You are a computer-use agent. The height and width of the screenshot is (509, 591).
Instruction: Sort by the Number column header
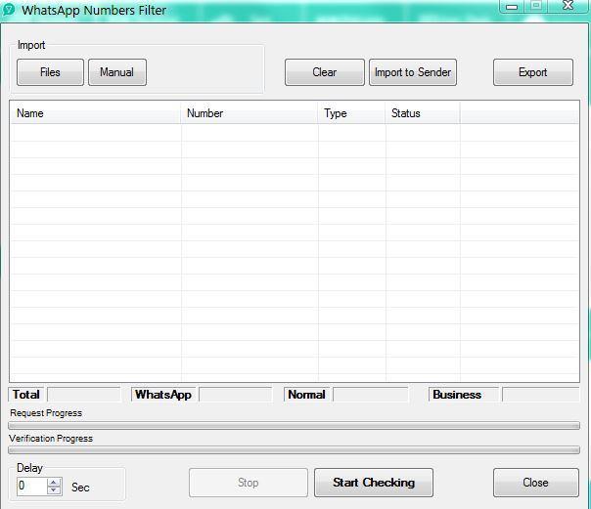pos(250,113)
